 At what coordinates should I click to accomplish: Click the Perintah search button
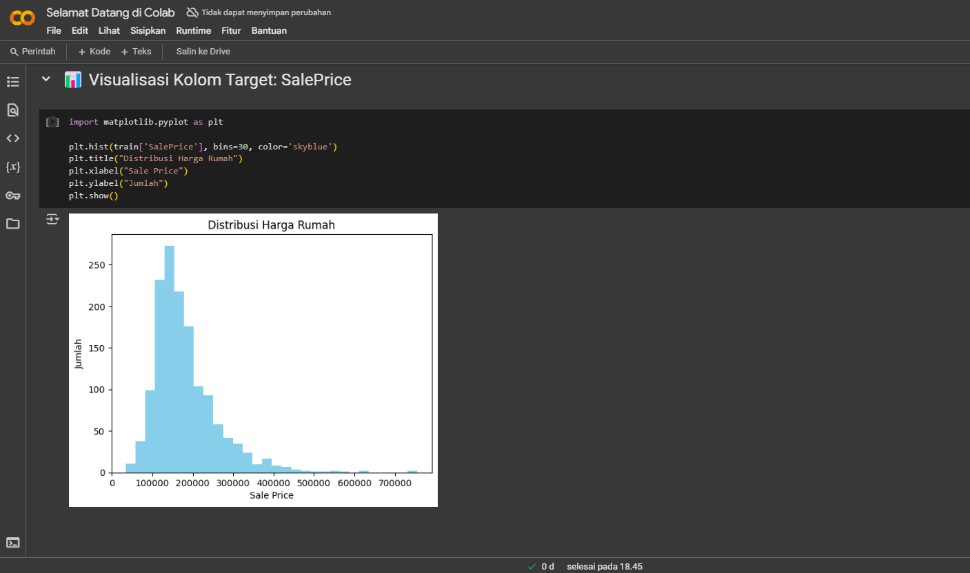click(33, 52)
